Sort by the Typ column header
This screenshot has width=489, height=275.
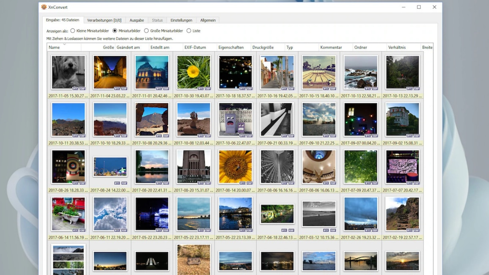(302, 47)
